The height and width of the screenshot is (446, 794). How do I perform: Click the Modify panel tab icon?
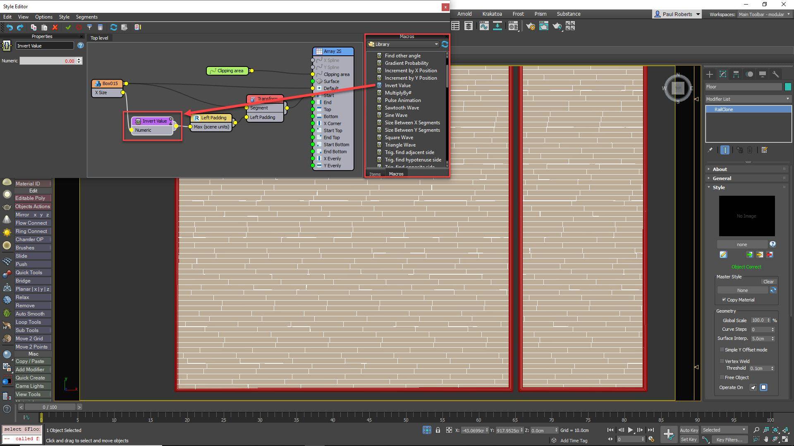point(722,74)
